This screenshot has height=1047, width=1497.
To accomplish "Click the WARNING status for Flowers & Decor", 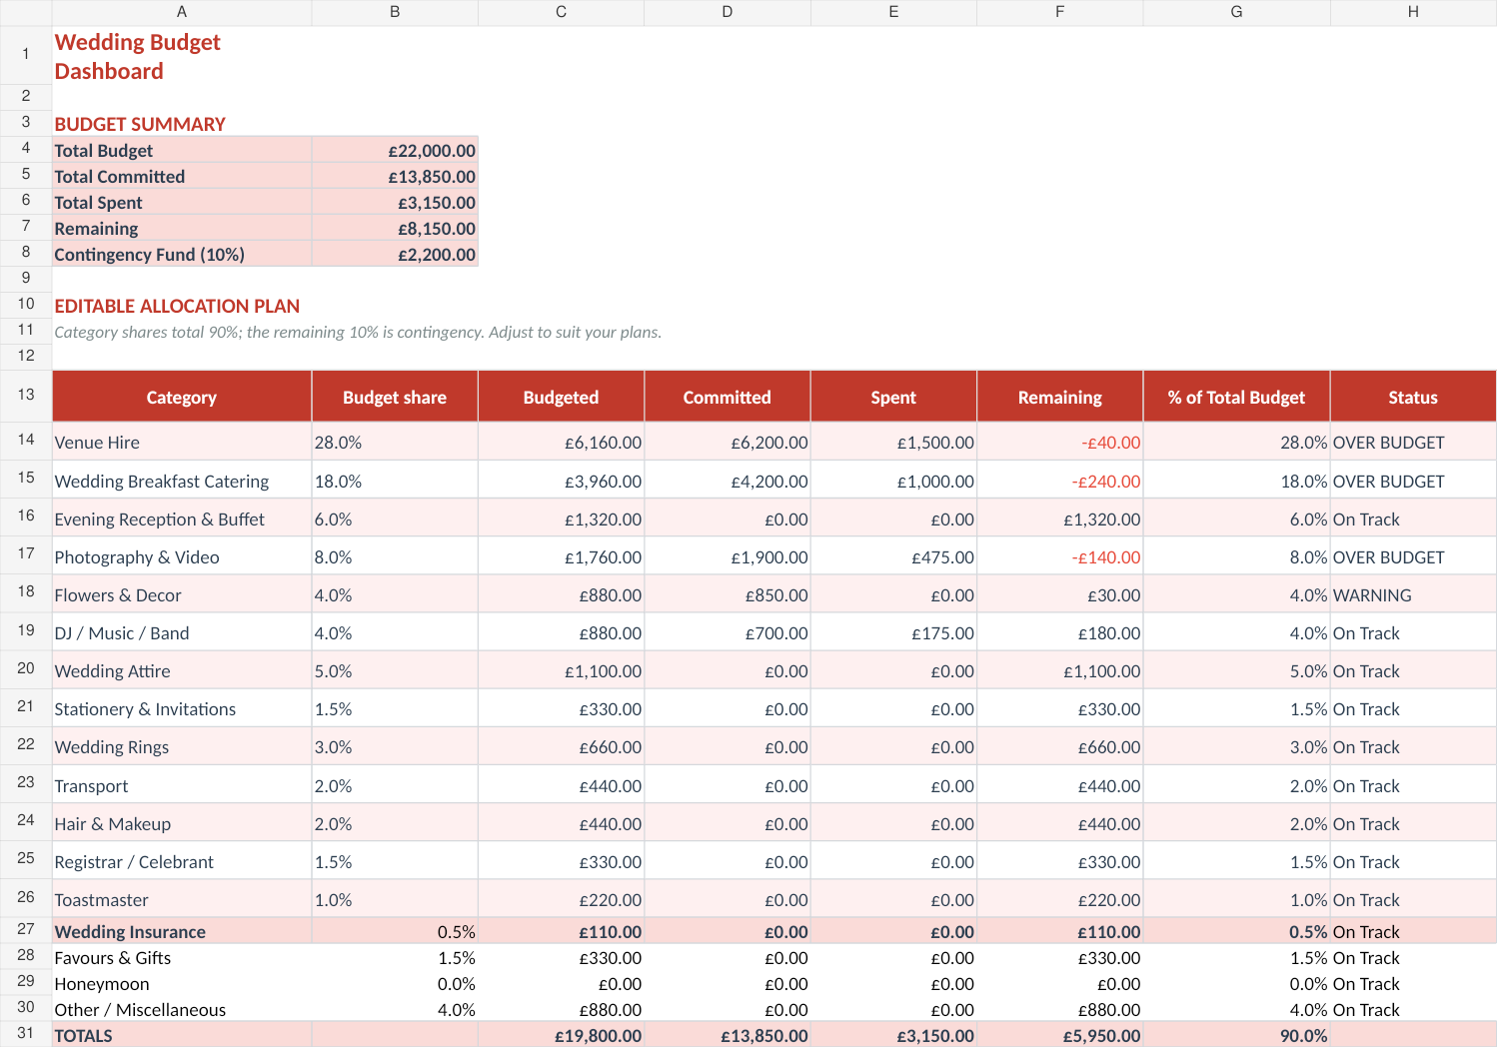I will point(1413,594).
